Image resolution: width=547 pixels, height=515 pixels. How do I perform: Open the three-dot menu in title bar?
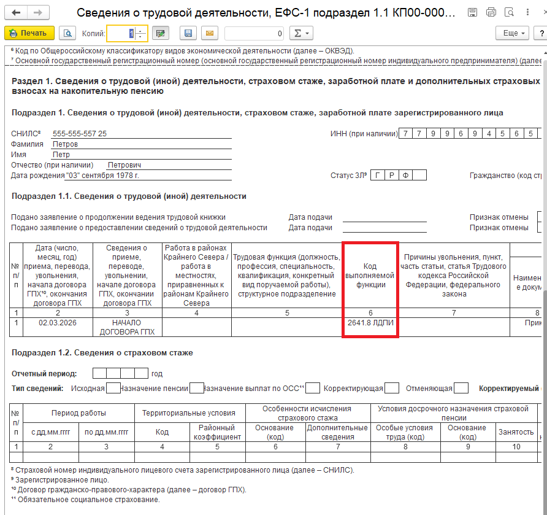coord(527,12)
